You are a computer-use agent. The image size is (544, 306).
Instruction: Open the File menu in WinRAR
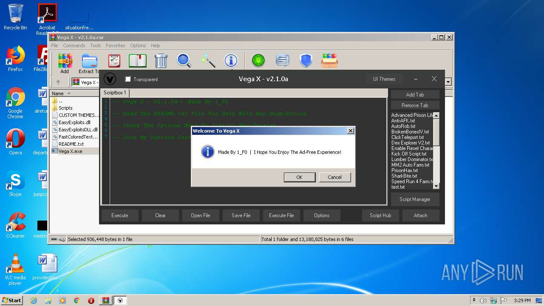(55, 45)
